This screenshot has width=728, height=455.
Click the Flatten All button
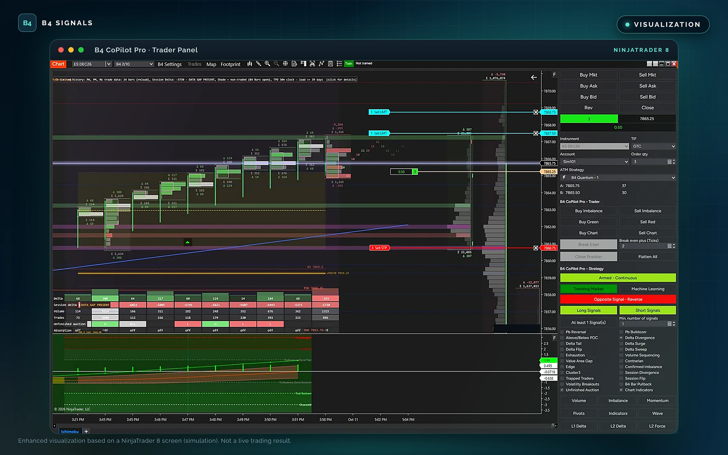(x=648, y=257)
